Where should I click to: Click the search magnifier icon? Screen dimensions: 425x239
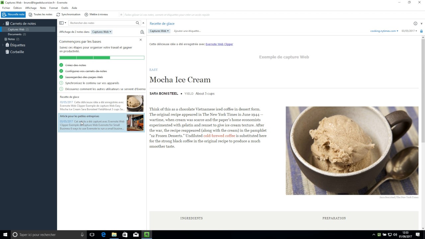coord(137,23)
